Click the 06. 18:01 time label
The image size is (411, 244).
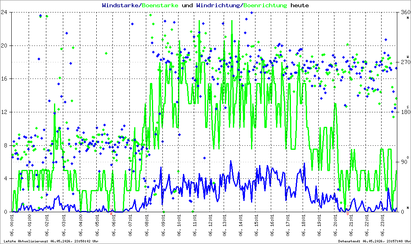(303, 225)
